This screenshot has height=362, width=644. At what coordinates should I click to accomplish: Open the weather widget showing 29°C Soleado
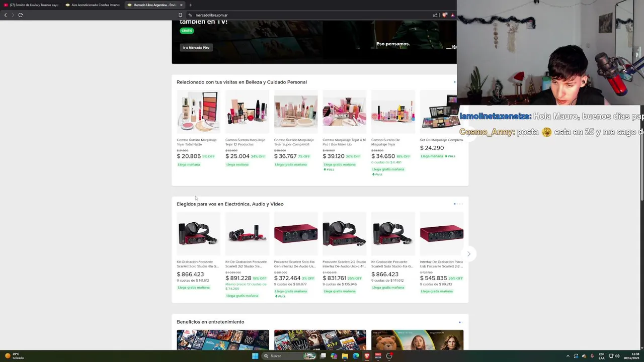(x=14, y=356)
